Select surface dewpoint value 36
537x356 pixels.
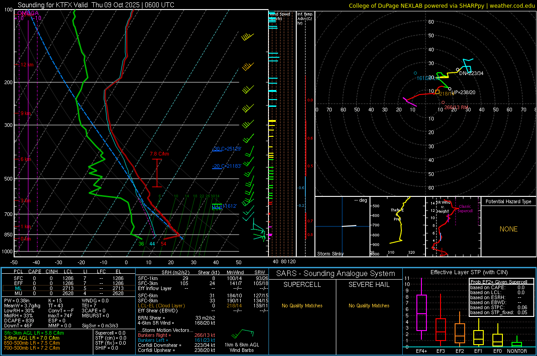141,244
